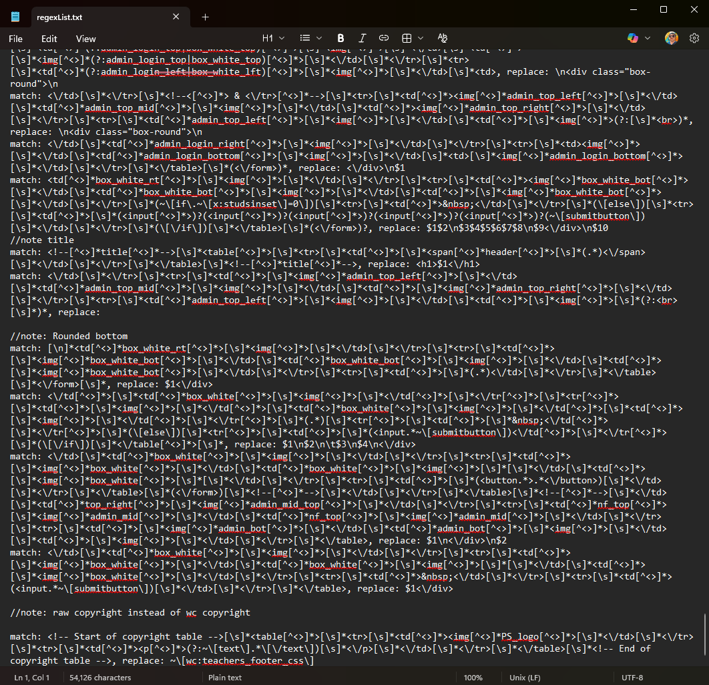Clear formatting with the toolbar icon
This screenshot has width=709, height=685.
(x=442, y=39)
